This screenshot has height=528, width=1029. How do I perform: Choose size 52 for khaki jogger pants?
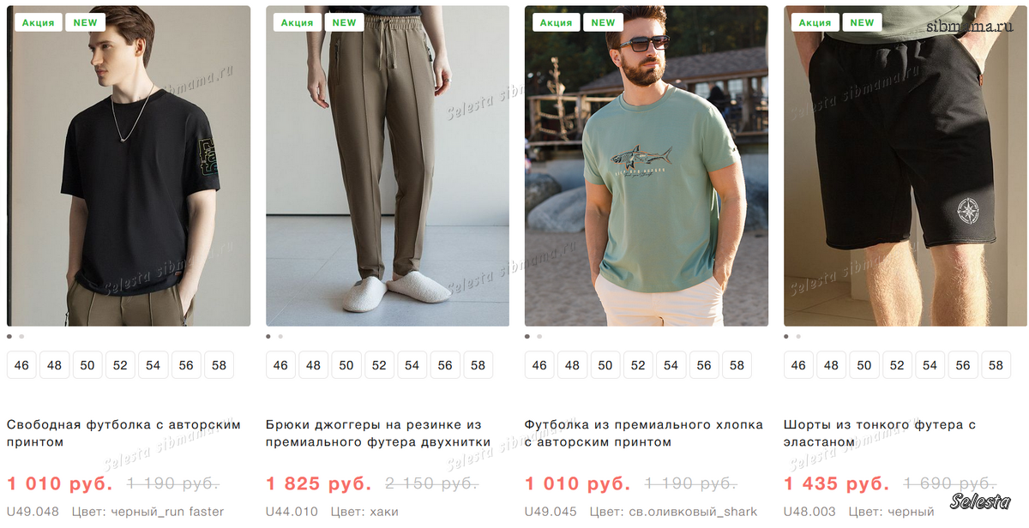point(379,365)
